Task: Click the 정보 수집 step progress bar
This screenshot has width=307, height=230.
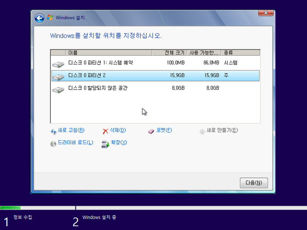Action: (38, 208)
